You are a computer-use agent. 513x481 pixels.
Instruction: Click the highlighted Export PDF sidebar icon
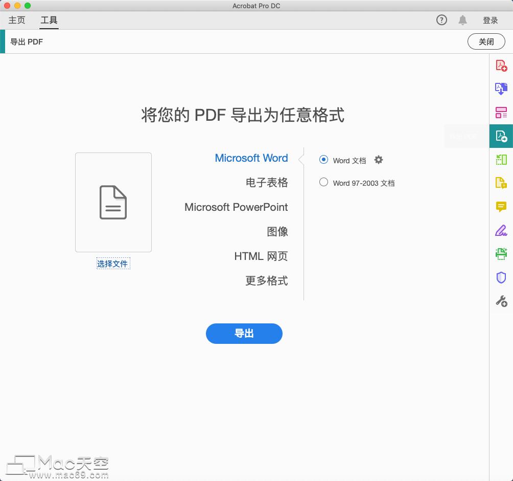(502, 136)
